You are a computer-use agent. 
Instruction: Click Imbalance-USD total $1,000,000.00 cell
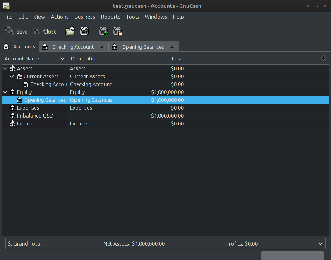point(168,116)
